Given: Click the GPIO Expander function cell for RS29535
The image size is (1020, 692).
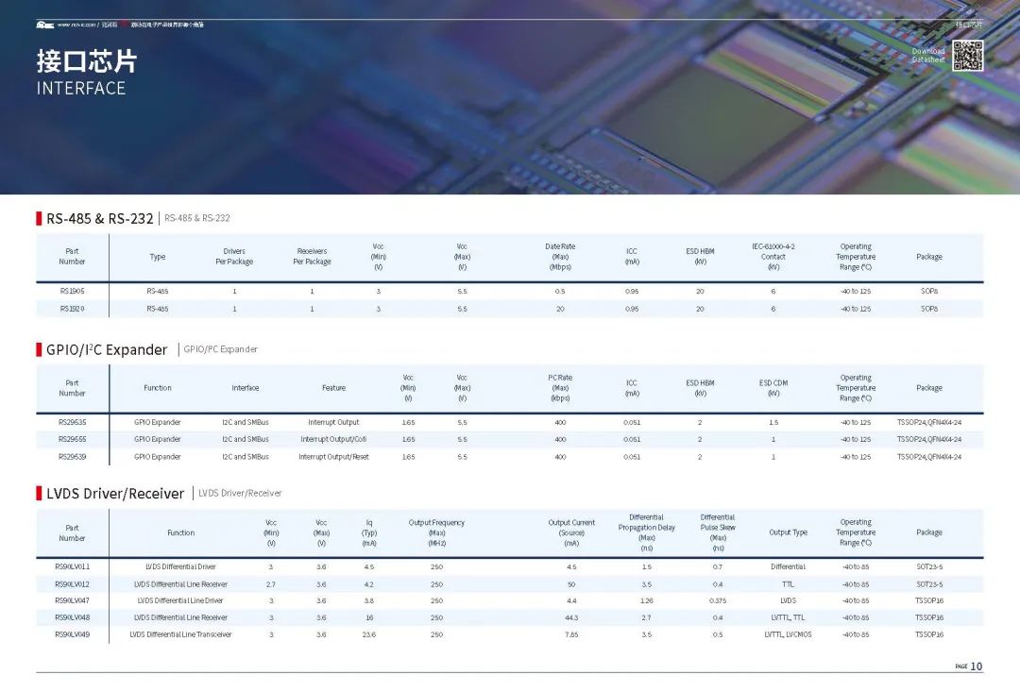Looking at the screenshot, I should click(x=158, y=423).
